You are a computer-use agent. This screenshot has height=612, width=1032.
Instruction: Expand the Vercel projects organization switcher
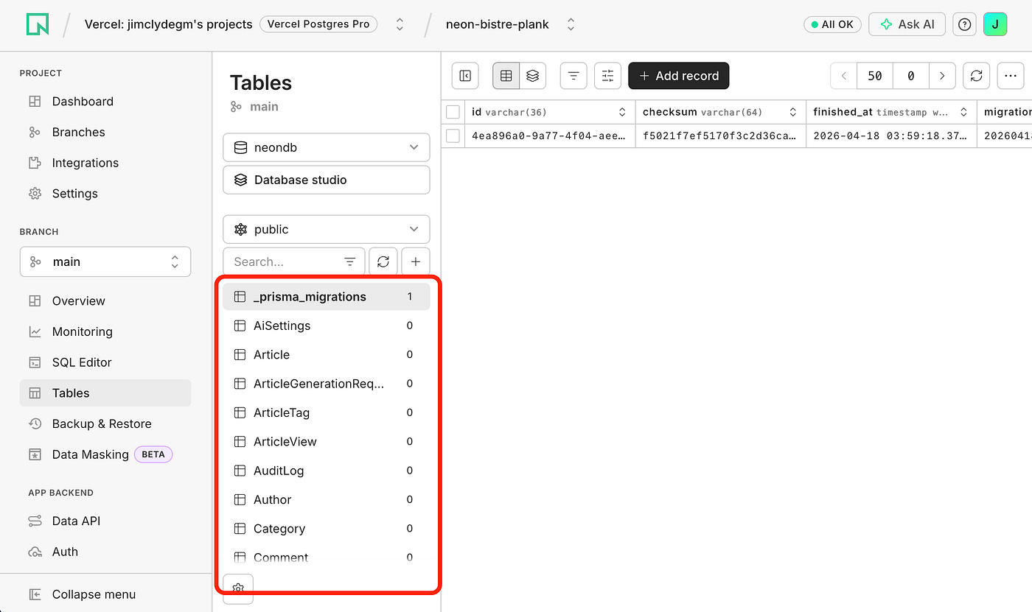[400, 24]
